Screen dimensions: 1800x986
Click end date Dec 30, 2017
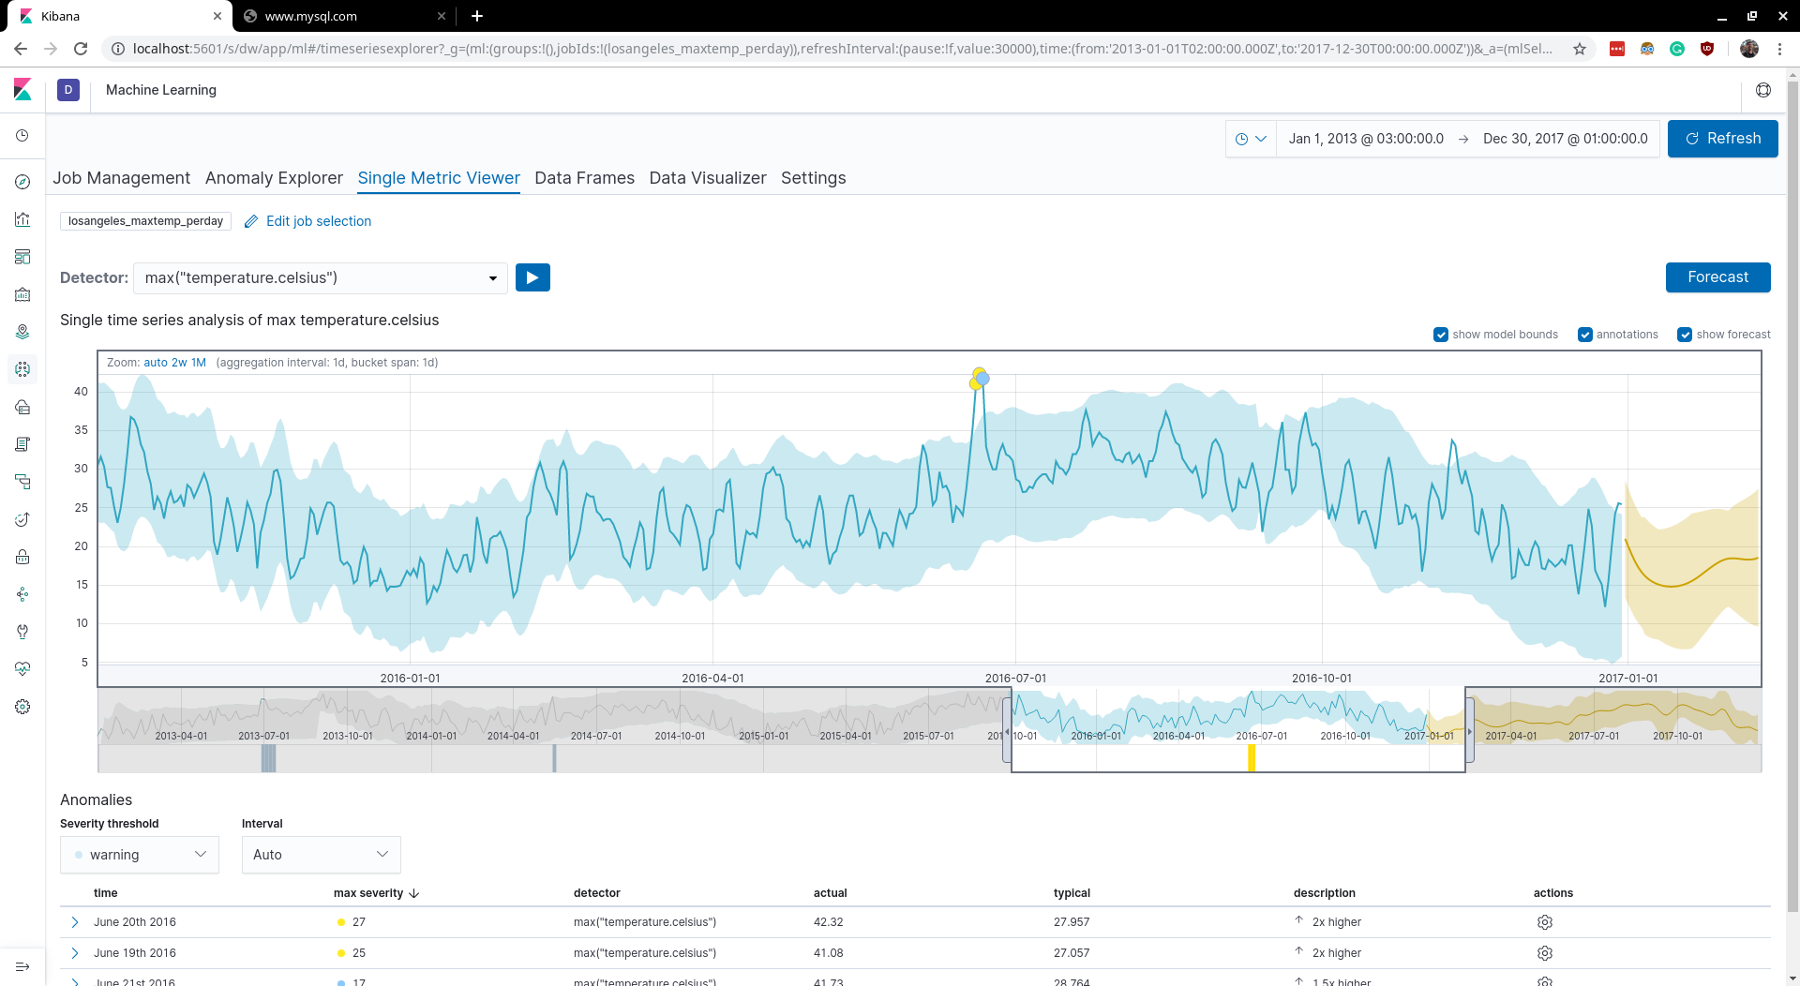click(x=1565, y=139)
